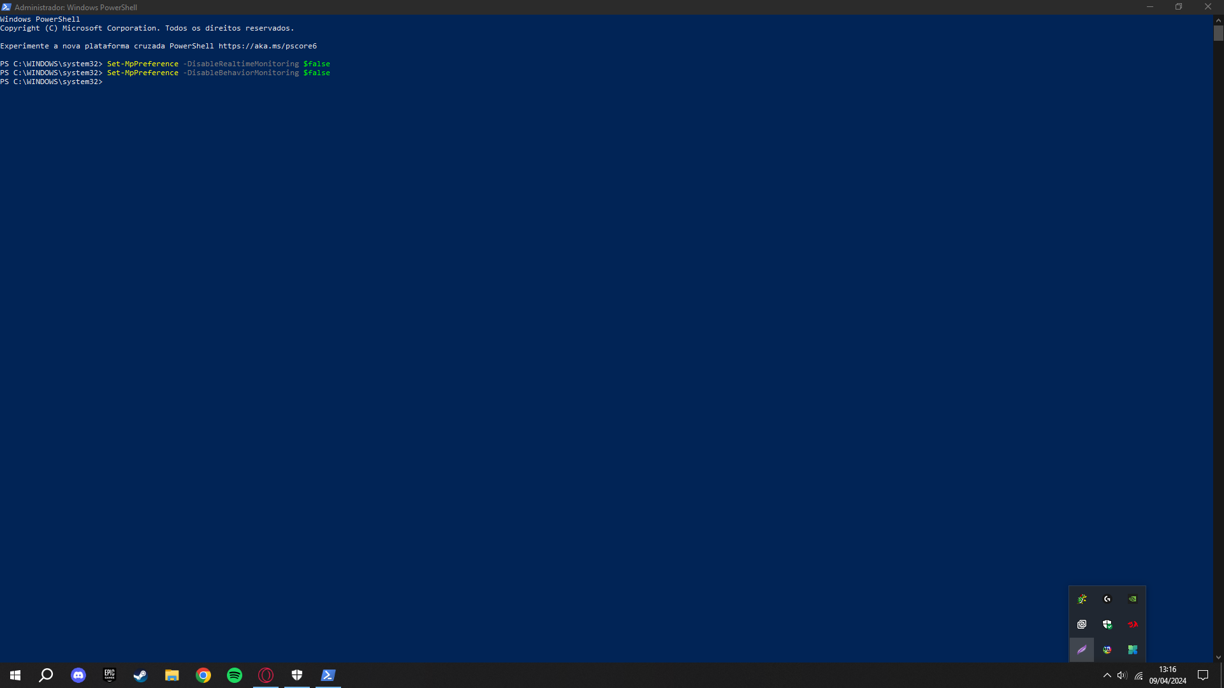
Task: Open the Action Center notifications icon
Action: point(1203,675)
